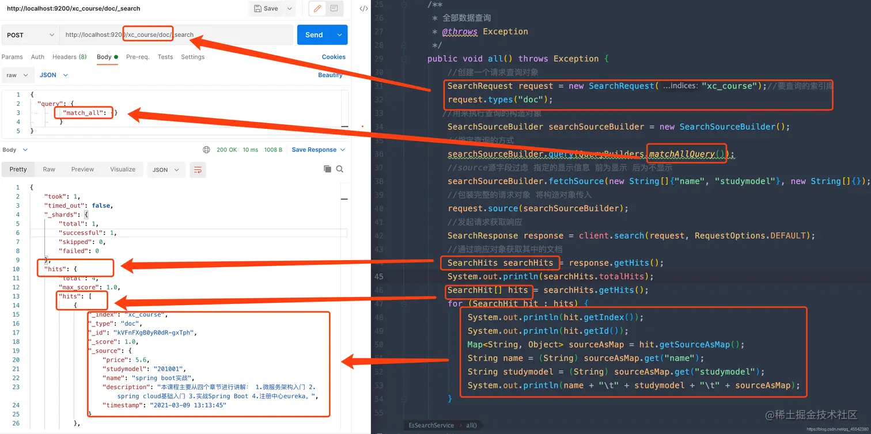
Task: Select the Pretty response view
Action: (18, 169)
